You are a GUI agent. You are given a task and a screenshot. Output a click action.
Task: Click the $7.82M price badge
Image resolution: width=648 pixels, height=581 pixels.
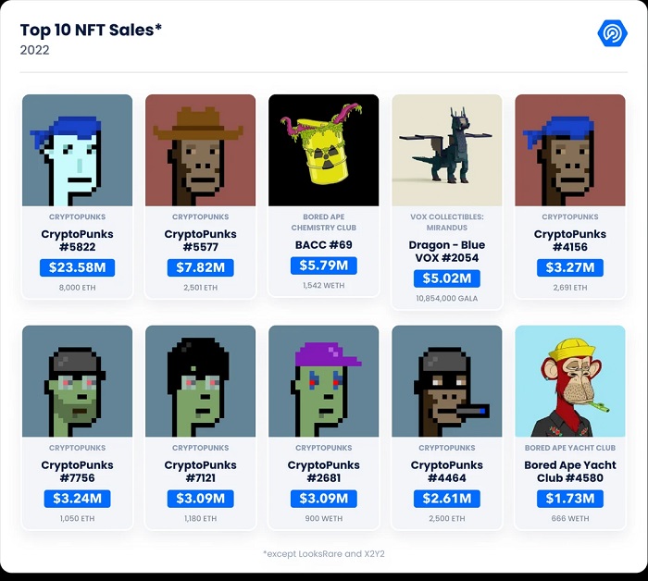coord(201,268)
